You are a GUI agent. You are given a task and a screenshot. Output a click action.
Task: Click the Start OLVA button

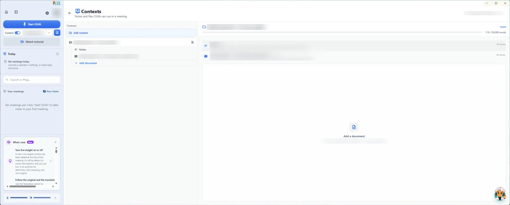click(x=32, y=24)
